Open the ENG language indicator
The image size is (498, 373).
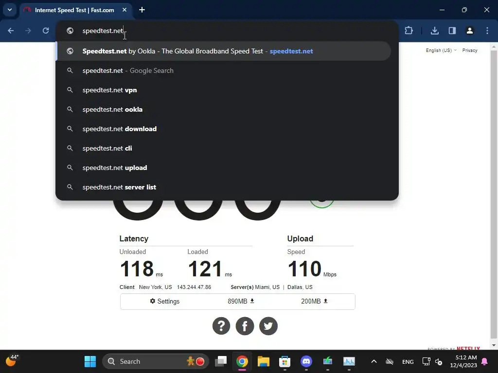(x=408, y=361)
